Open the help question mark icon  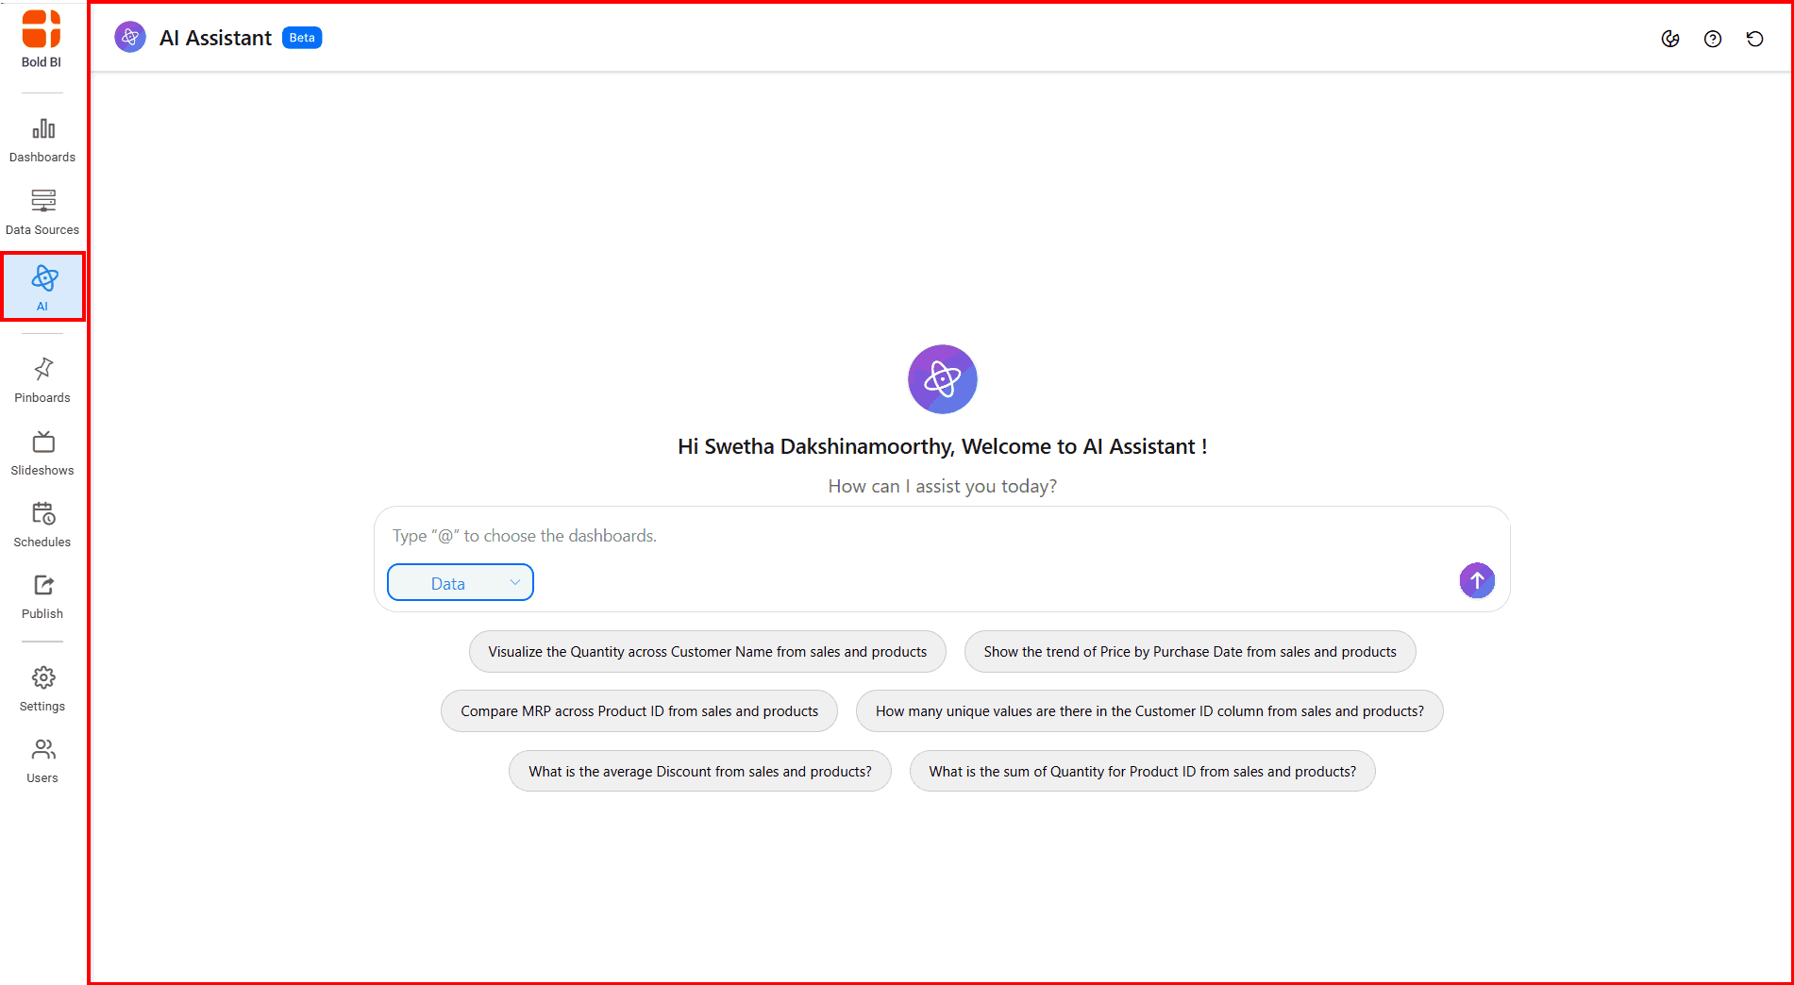tap(1713, 39)
